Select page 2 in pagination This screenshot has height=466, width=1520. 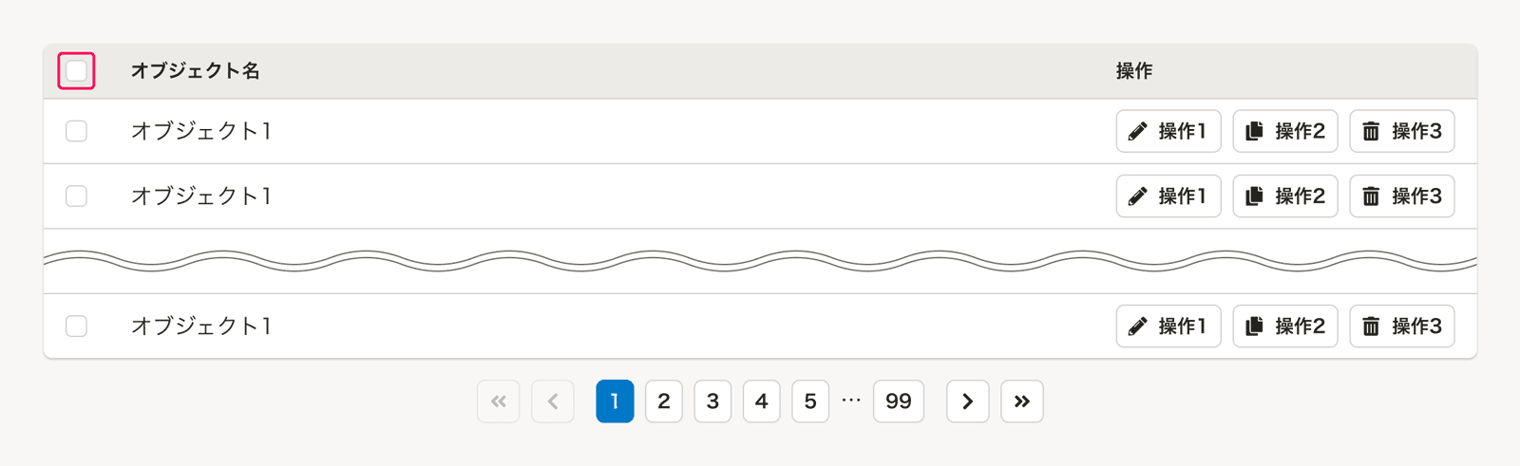tap(663, 401)
